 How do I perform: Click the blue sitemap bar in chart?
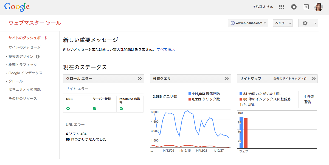pos(241,132)
